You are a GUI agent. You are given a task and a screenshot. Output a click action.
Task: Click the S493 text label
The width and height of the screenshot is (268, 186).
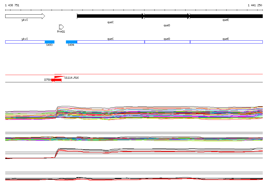[49, 45]
